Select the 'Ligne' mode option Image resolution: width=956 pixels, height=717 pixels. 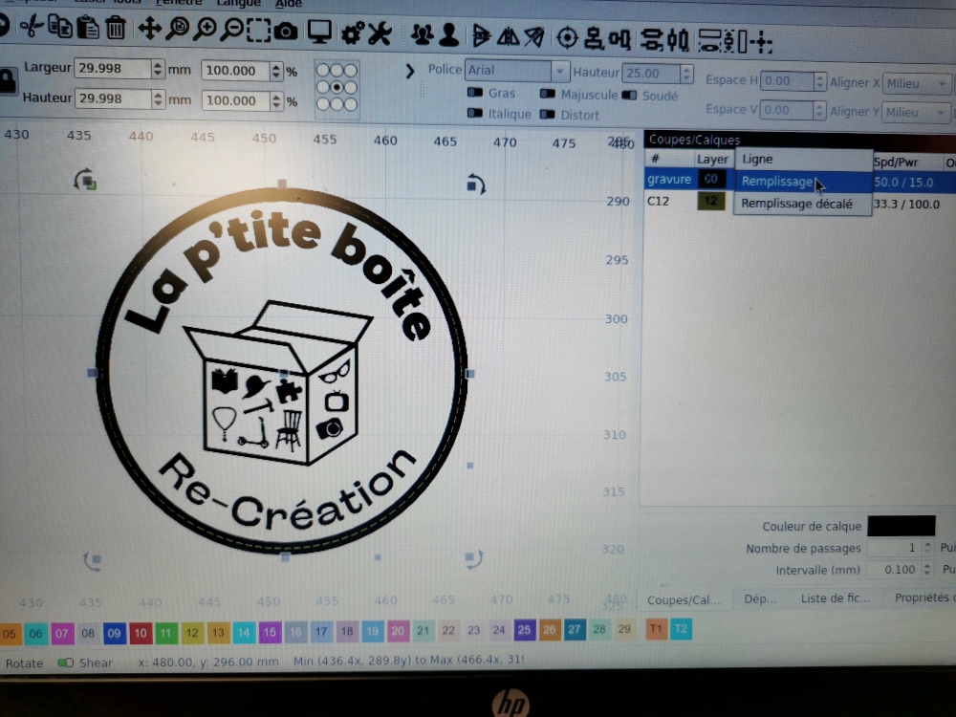pyautogui.click(x=758, y=160)
